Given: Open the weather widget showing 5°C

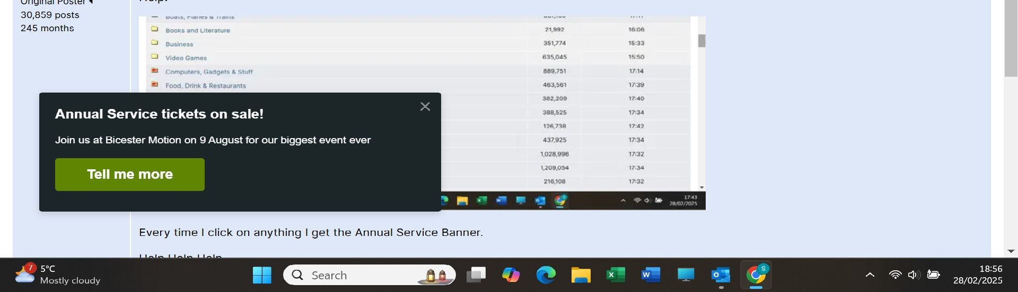Looking at the screenshot, I should click(57, 275).
